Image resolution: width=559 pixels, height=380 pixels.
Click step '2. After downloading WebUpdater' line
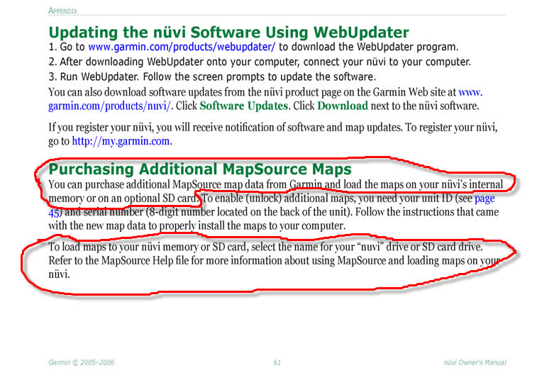pos(260,62)
